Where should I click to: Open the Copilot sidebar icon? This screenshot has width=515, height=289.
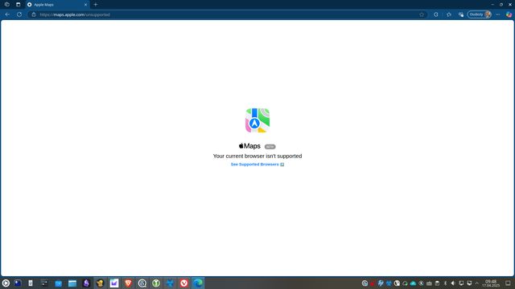tap(509, 14)
